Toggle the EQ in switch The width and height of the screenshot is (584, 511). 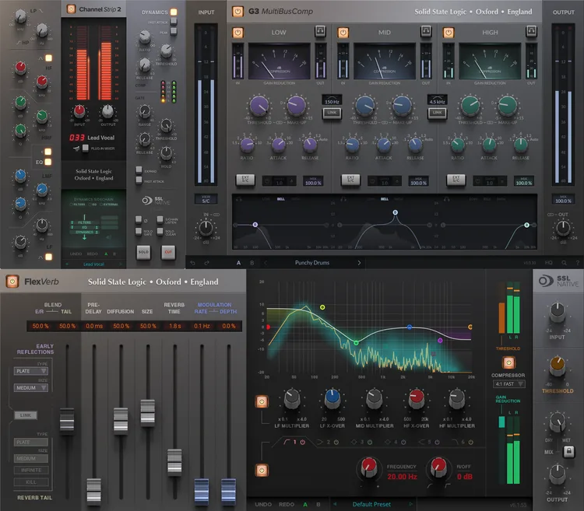[48, 162]
